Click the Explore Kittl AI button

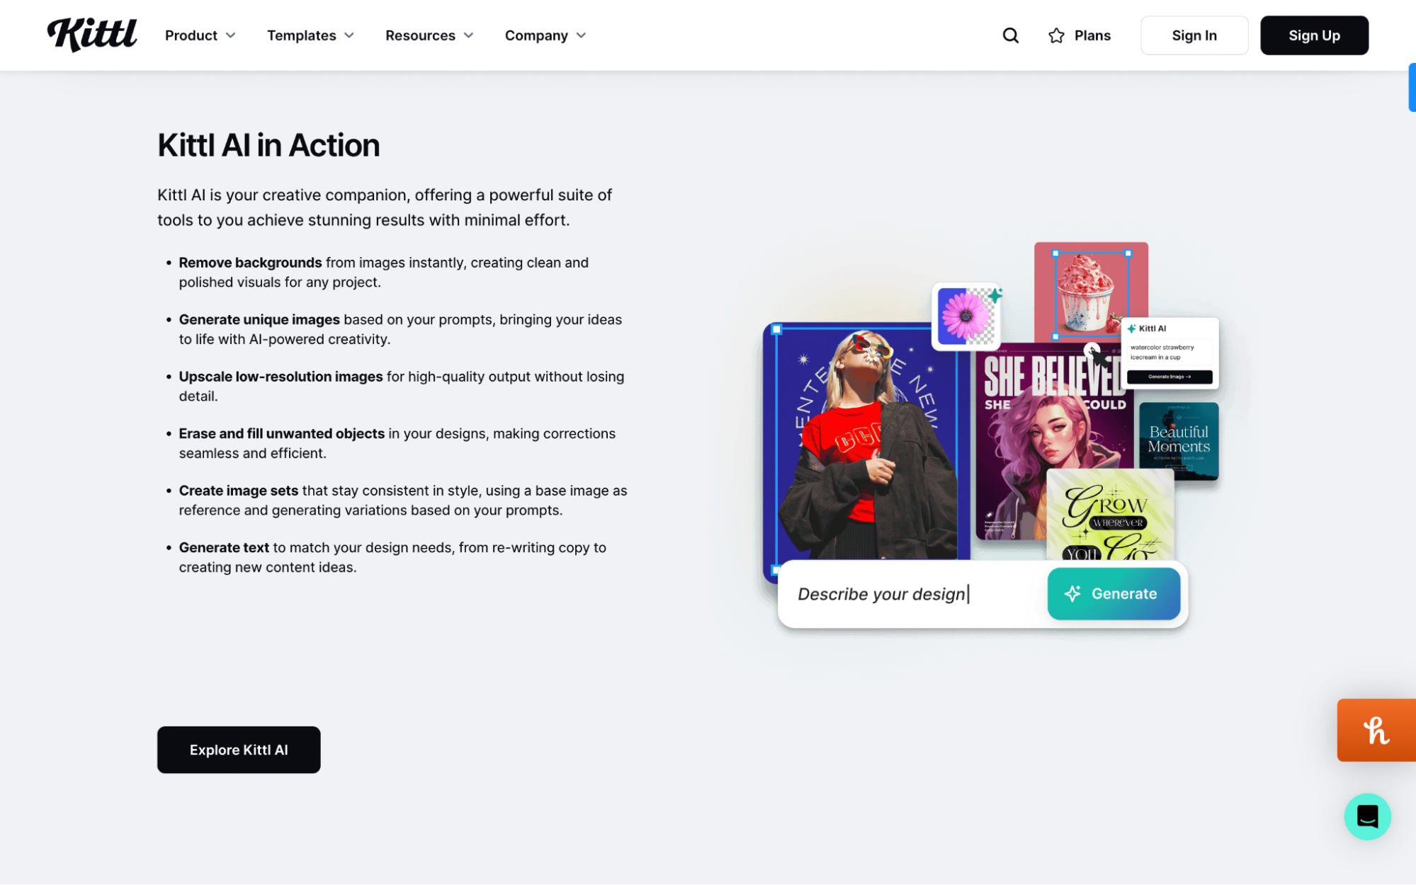(239, 749)
